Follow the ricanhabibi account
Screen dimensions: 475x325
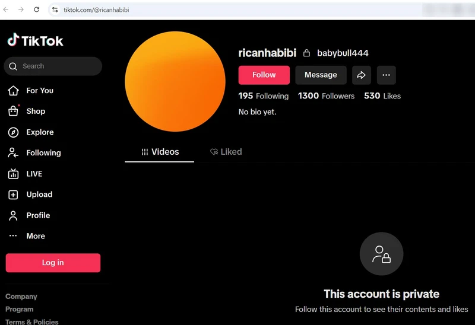[x=264, y=75]
